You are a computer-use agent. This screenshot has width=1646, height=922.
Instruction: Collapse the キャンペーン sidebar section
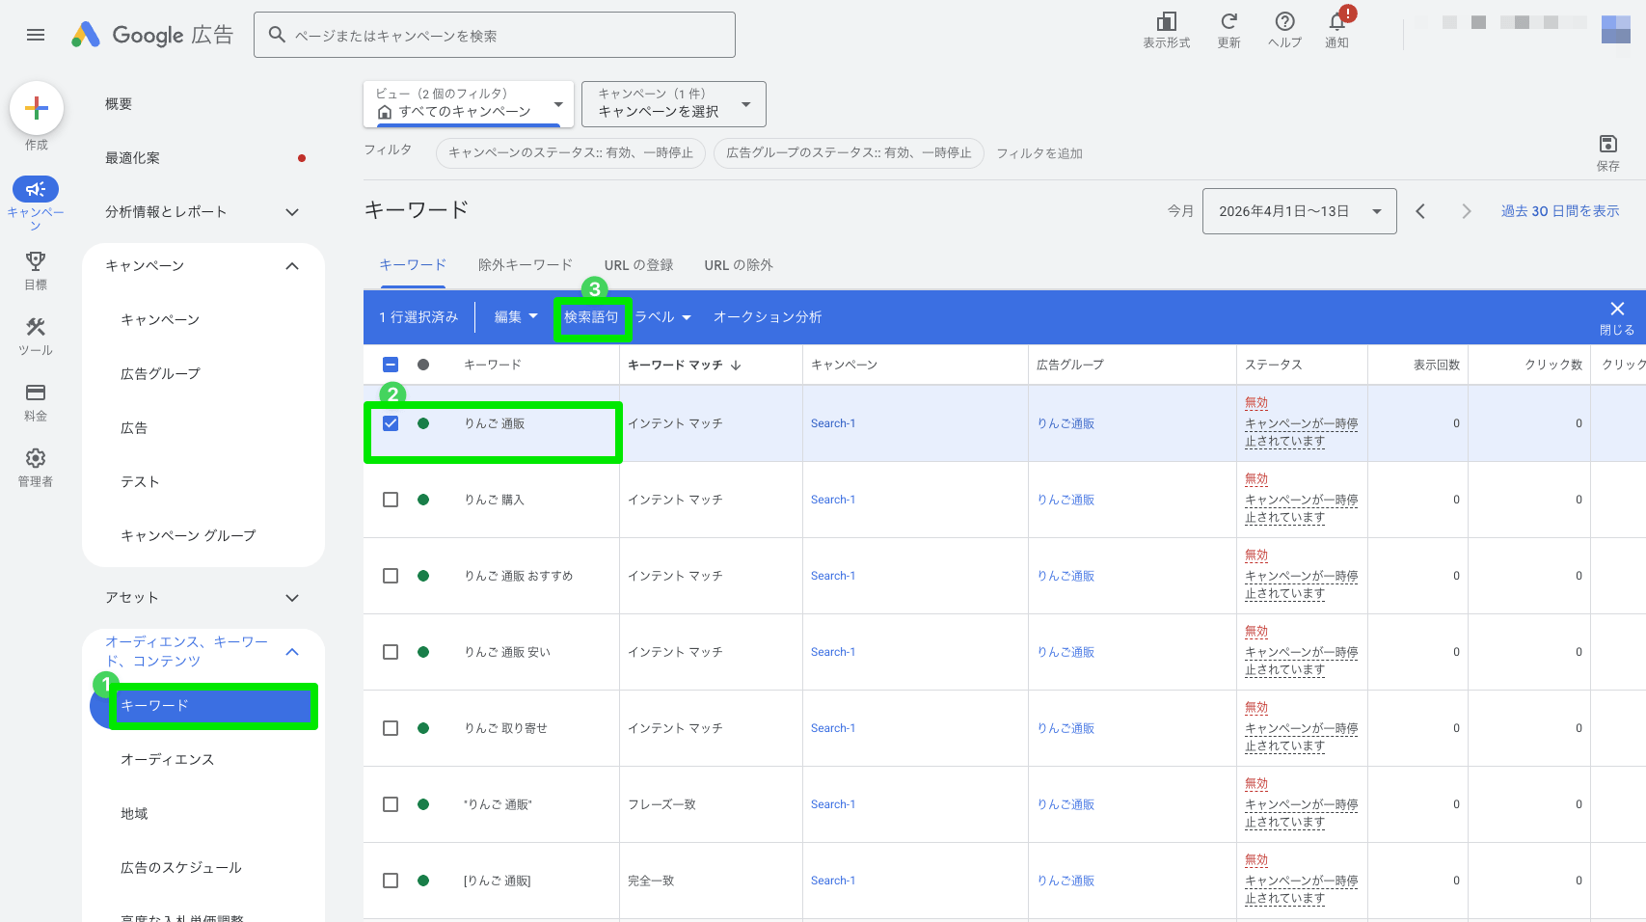pyautogui.click(x=292, y=266)
